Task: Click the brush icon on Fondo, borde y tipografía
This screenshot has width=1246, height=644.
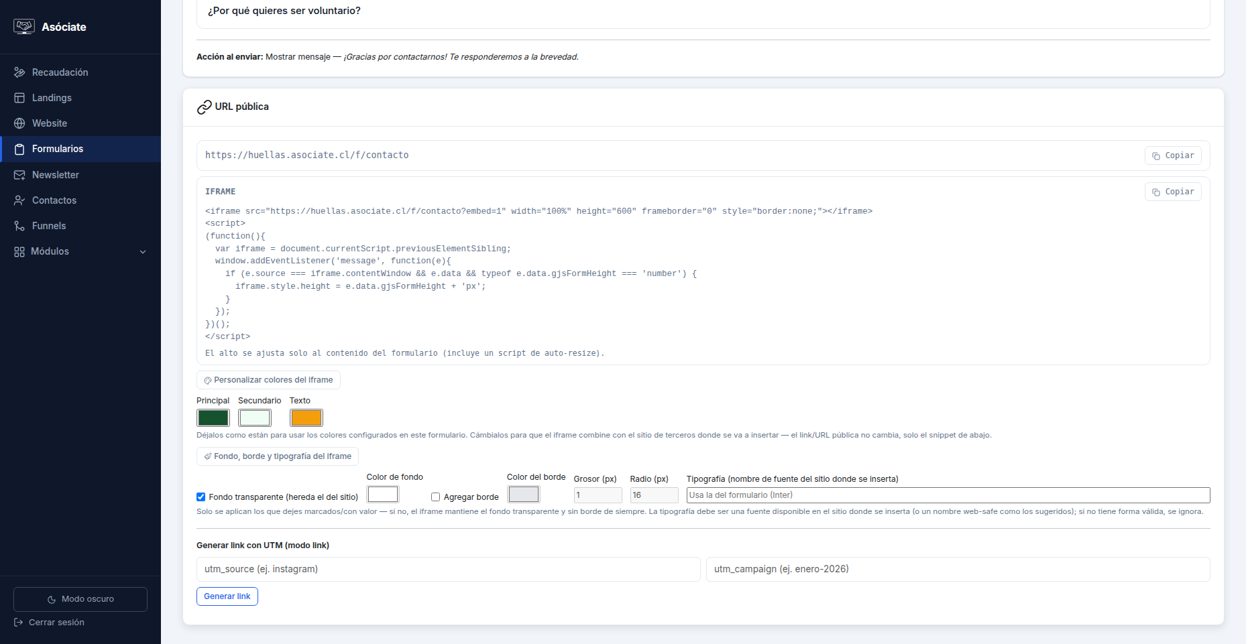Action: click(208, 456)
